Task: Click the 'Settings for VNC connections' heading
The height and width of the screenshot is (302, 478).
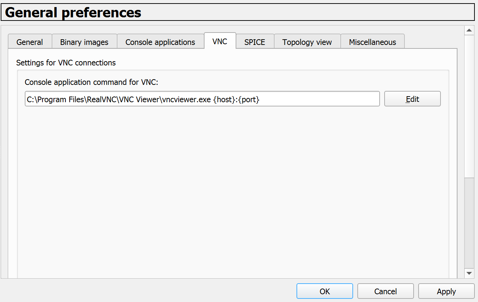Action: click(66, 63)
